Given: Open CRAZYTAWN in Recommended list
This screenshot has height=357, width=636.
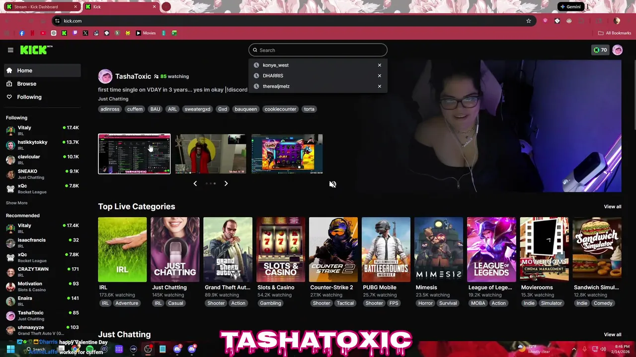Looking at the screenshot, I should pyautogui.click(x=42, y=272).
